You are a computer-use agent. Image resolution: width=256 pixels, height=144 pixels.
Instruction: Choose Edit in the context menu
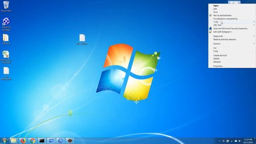tap(232, 9)
